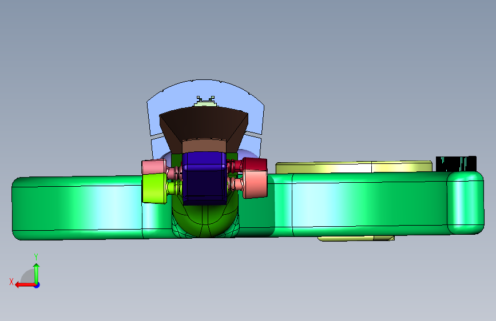496x321 pixels.
Task: Click the red X axis arrow of the triad
Action: point(25,285)
